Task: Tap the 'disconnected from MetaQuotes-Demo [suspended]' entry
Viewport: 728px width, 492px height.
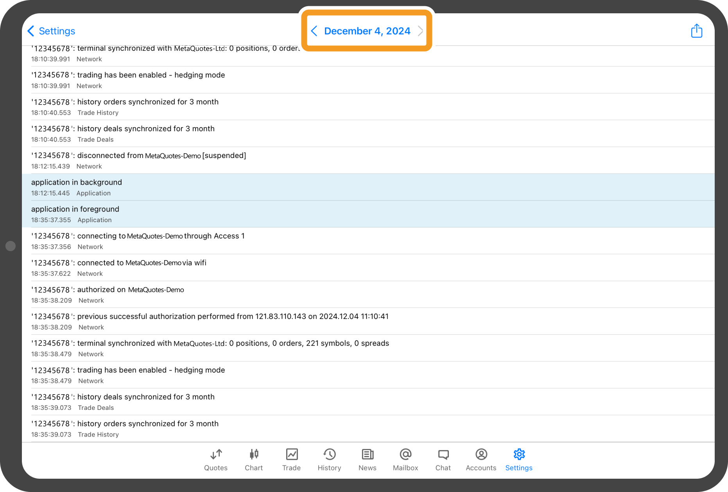Action: click(368, 160)
